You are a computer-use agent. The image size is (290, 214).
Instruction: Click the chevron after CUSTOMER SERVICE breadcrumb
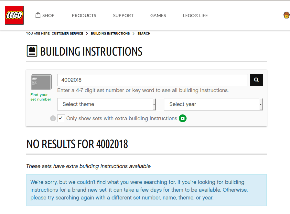tap(87, 34)
